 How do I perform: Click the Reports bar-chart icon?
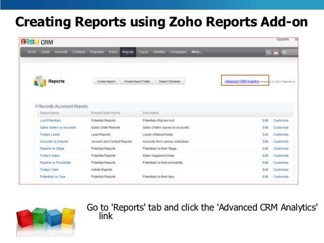40,81
